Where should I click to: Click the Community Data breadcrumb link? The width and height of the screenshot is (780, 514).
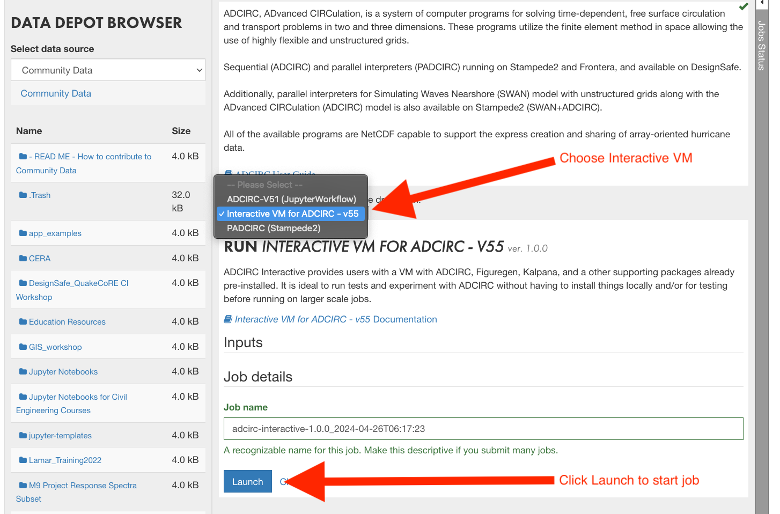point(56,93)
